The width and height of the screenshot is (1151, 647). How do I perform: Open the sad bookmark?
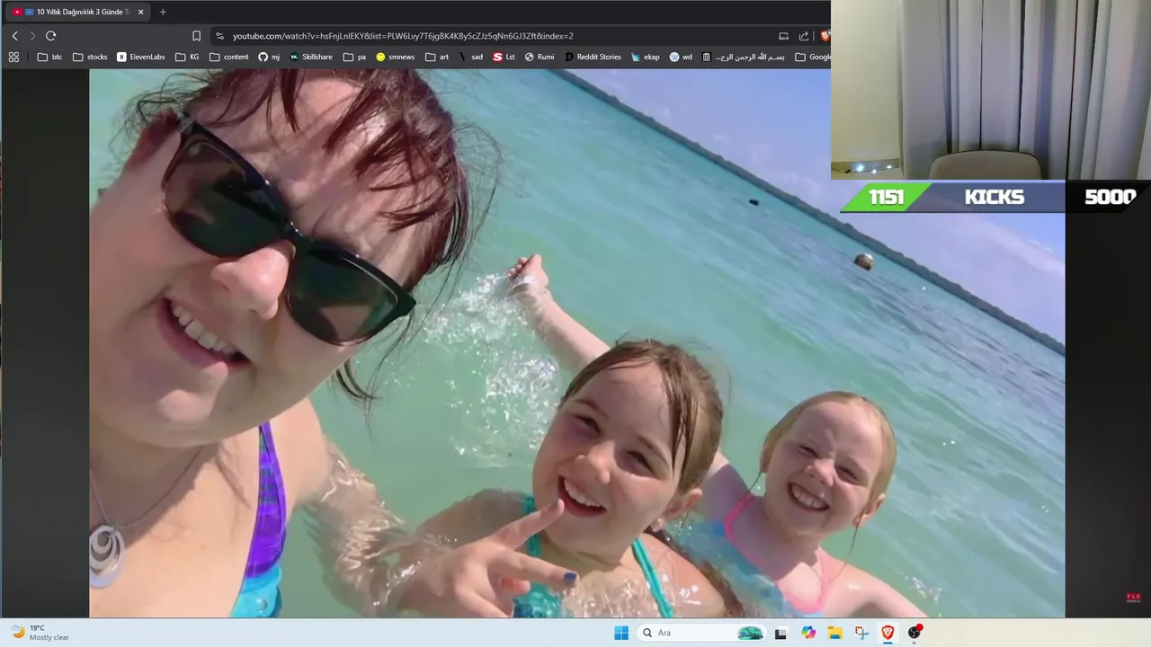pyautogui.click(x=470, y=57)
